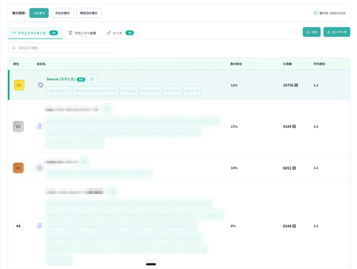
Task: Focus the 会社名で検索 search field
Action: (62, 48)
